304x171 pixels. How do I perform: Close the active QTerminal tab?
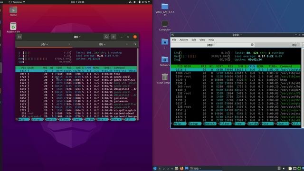[x=252, y=45]
